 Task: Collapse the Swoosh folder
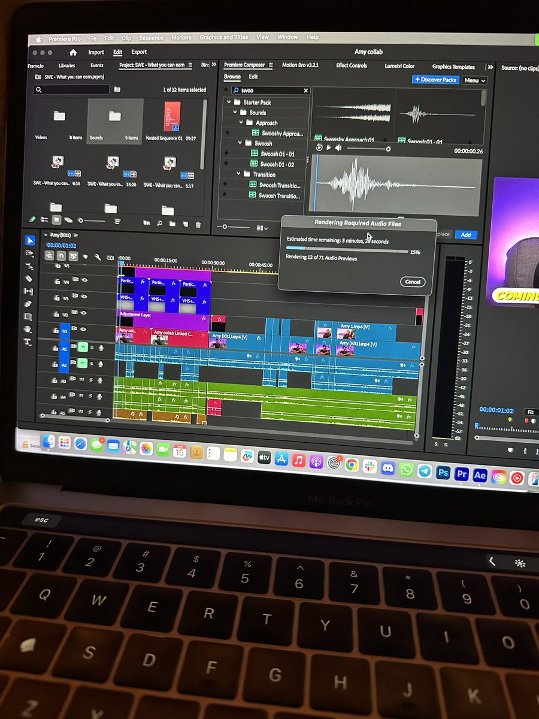[241, 143]
